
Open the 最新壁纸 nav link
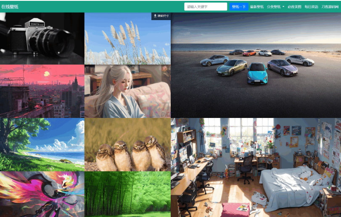point(257,7)
